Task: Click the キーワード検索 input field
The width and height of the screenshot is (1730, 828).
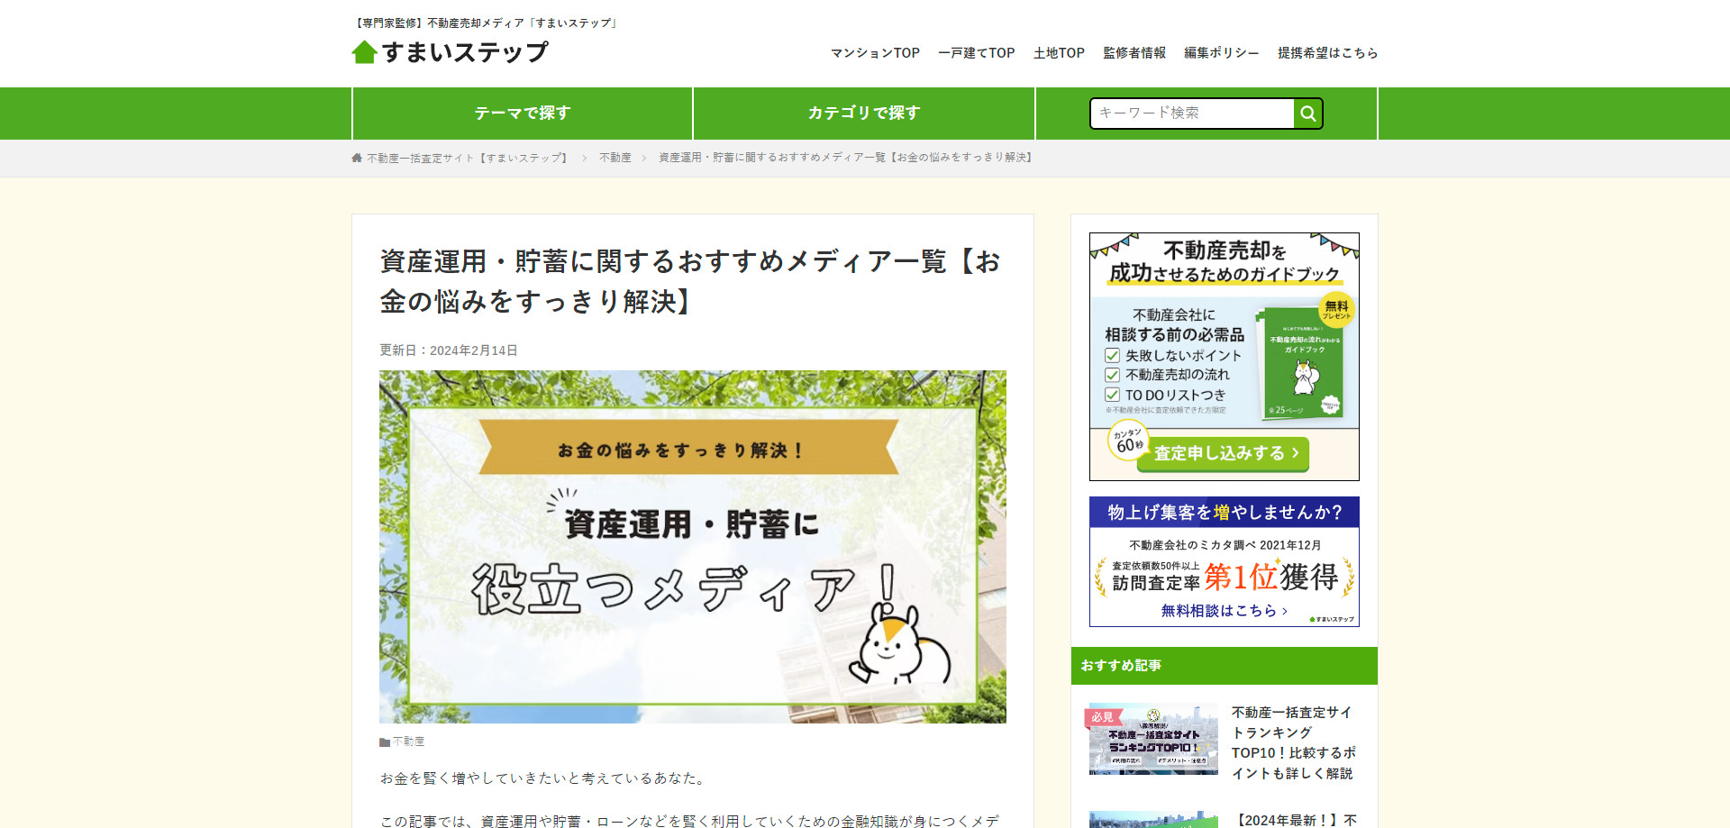Action: pyautogui.click(x=1191, y=114)
